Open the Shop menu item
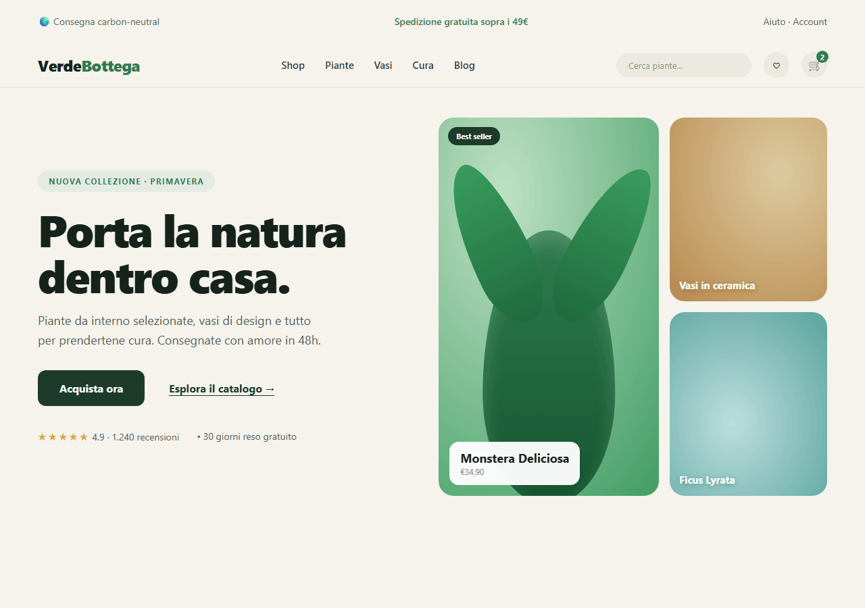Viewport: 865px width, 608px height. 293,66
